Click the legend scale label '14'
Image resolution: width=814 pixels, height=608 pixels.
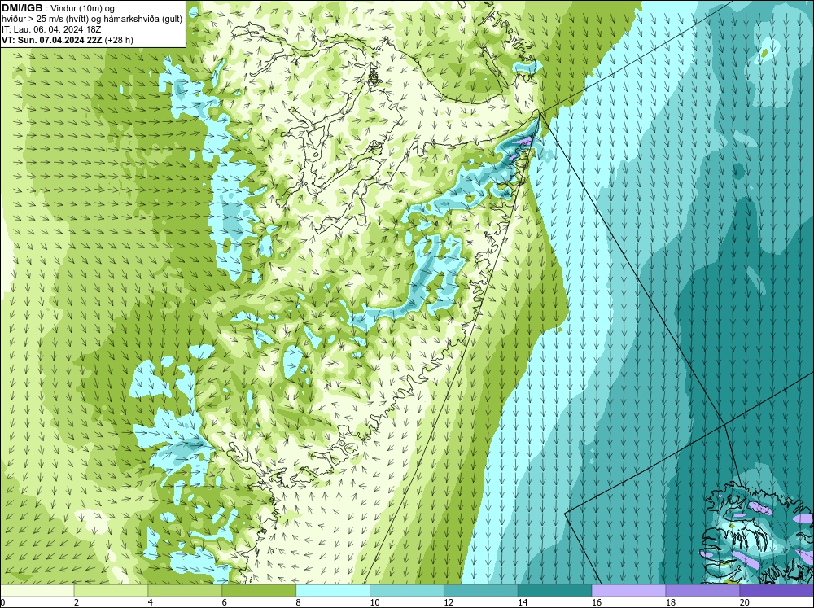[523, 602]
